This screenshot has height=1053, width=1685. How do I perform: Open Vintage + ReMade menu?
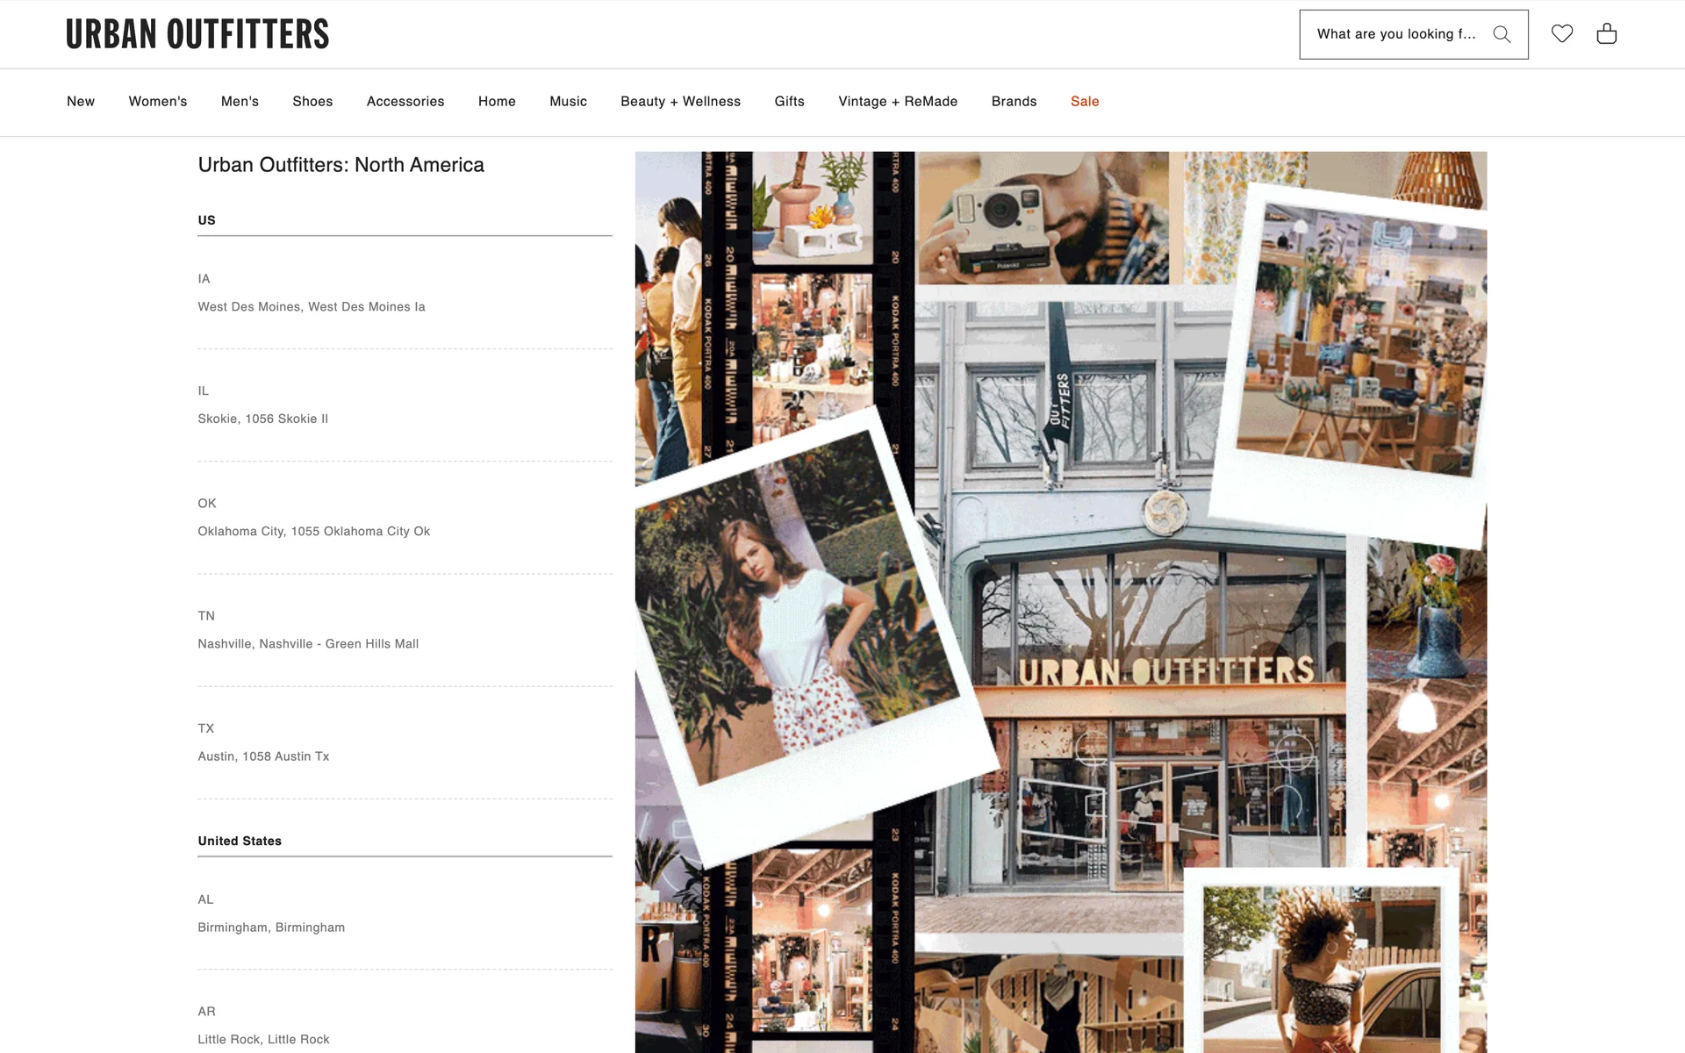point(898,102)
